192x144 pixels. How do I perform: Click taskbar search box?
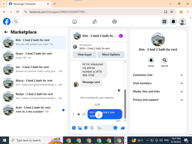tap(36, 140)
